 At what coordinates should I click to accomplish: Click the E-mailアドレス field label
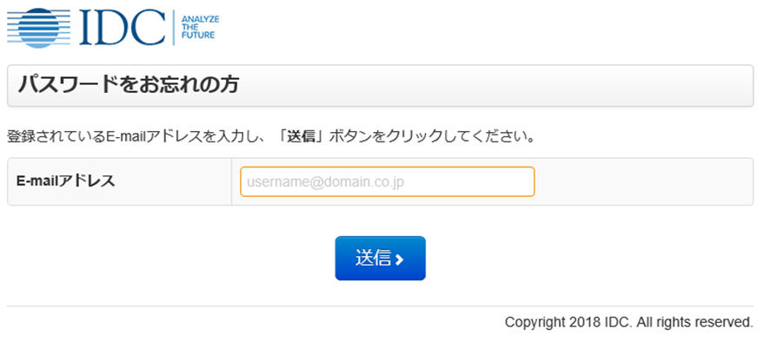click(x=65, y=181)
